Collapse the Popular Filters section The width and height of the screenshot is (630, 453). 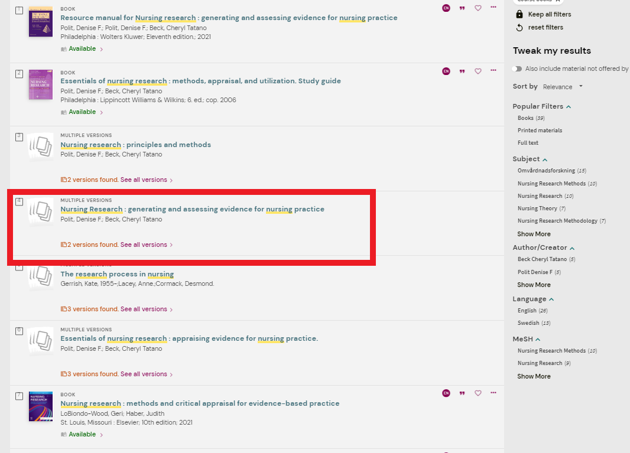click(569, 106)
